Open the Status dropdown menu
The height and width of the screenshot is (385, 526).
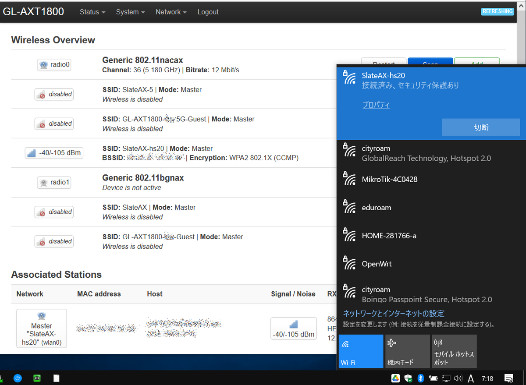click(x=92, y=12)
